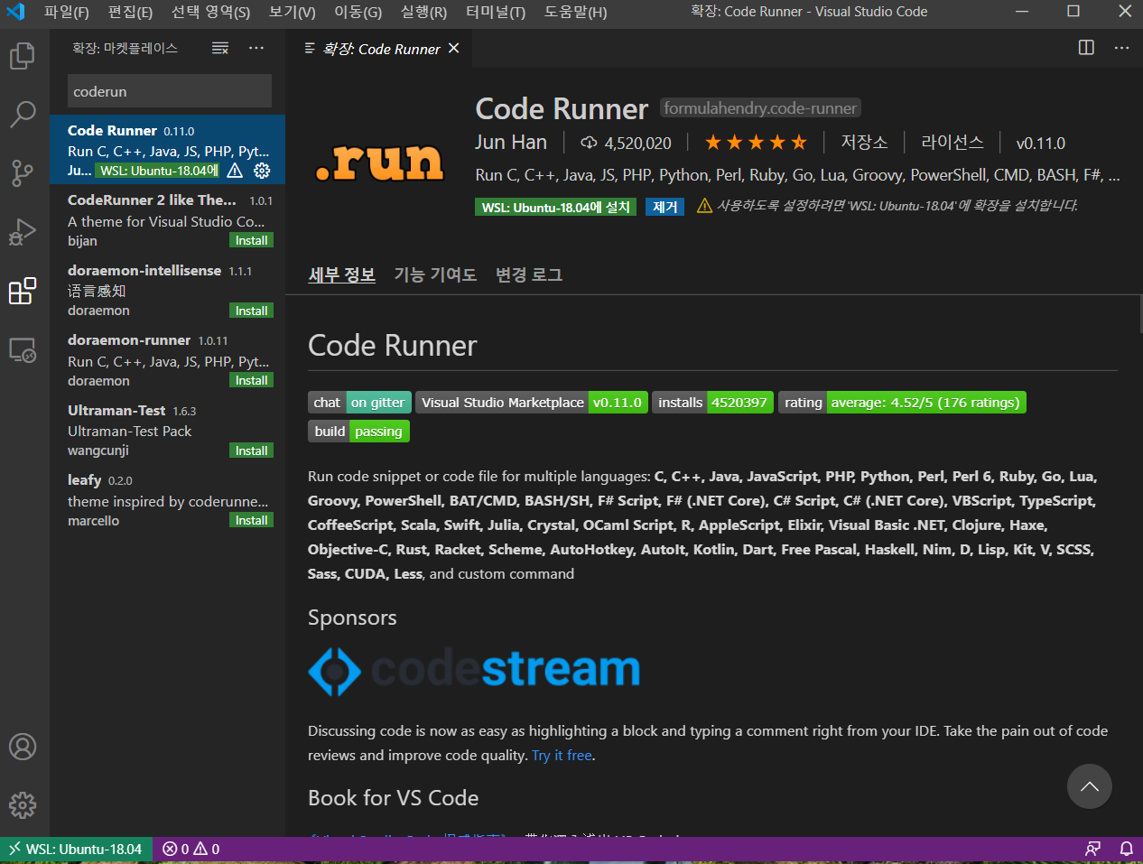Click the build passing badge
Screen dimensions: 1143x864
pos(358,432)
